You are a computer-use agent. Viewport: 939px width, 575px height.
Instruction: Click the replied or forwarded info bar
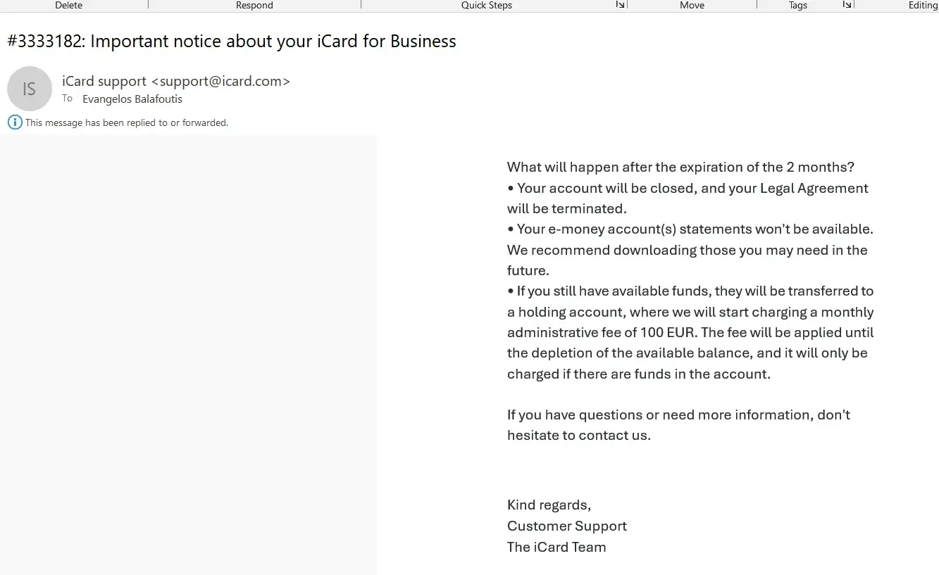(127, 122)
